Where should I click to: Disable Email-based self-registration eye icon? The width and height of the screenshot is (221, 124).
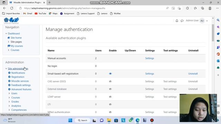[110, 74]
